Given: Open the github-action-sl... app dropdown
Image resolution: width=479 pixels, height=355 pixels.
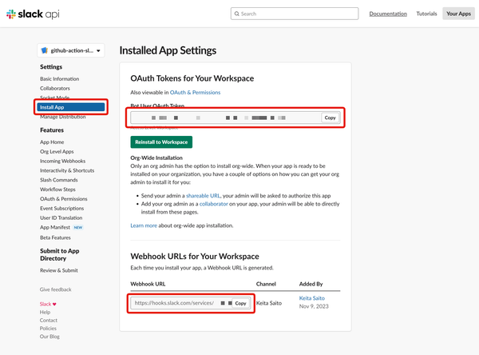Looking at the screenshot, I should (x=71, y=50).
